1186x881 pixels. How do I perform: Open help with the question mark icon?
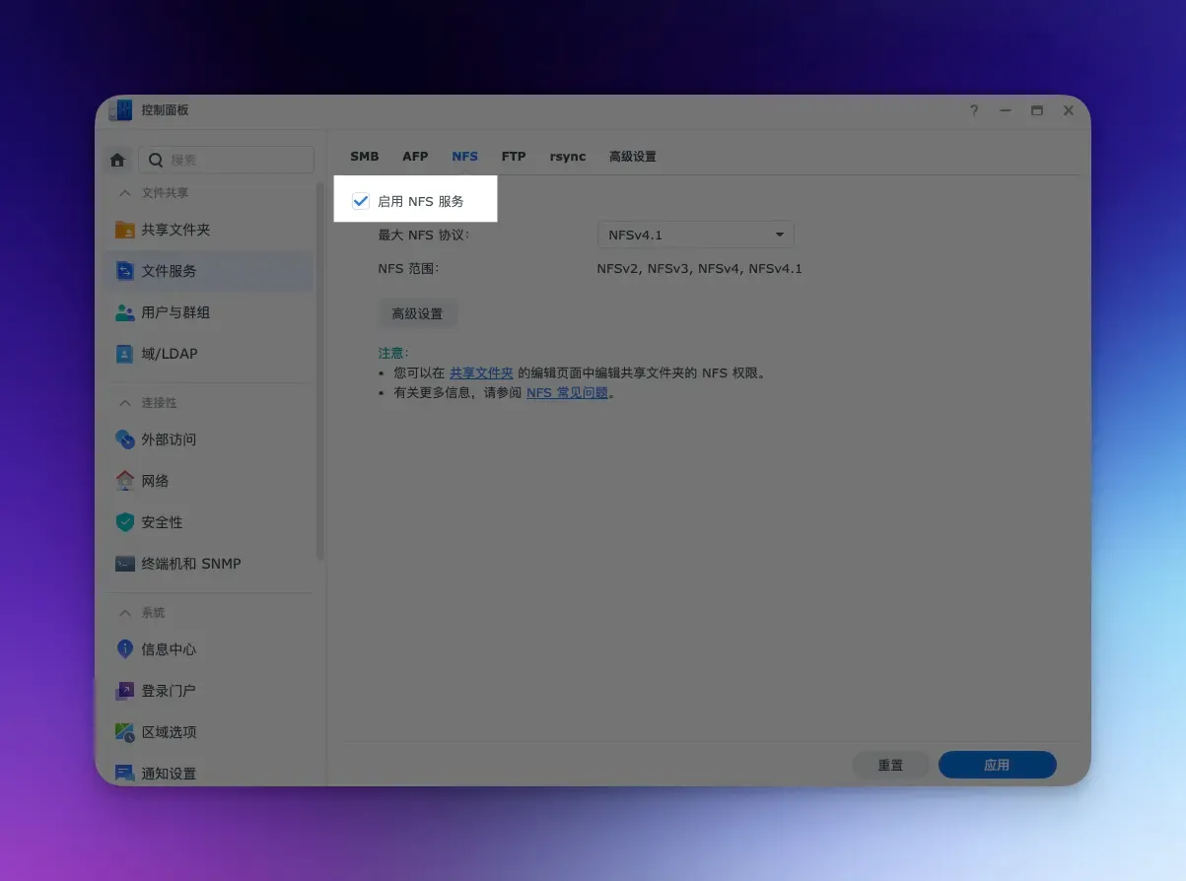coord(974,110)
